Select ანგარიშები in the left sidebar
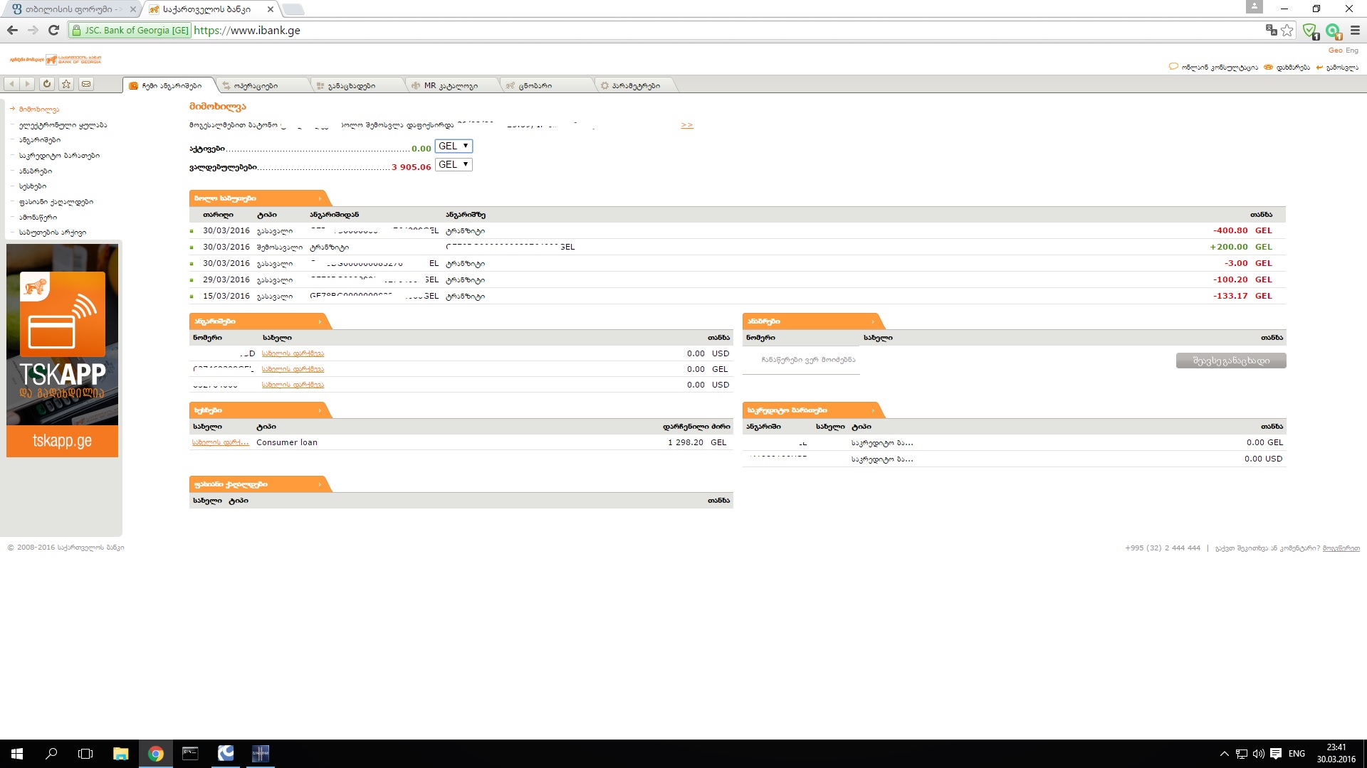 [40, 140]
